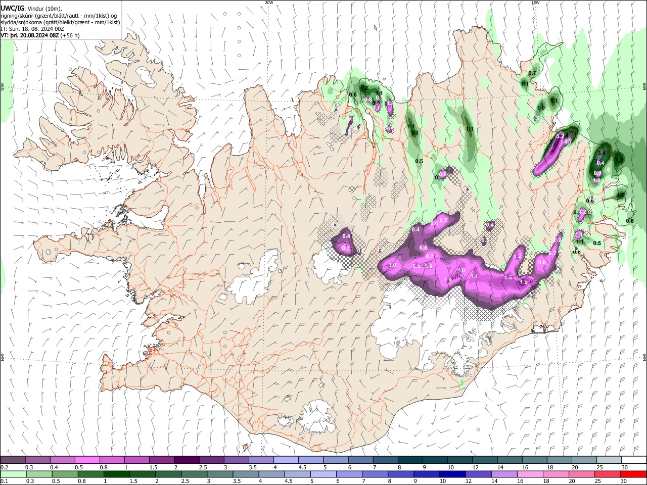The image size is (647, 485).
Task: Click the valid time 'VT: þri. 20.08.2024 08Z'
Action: (30, 36)
